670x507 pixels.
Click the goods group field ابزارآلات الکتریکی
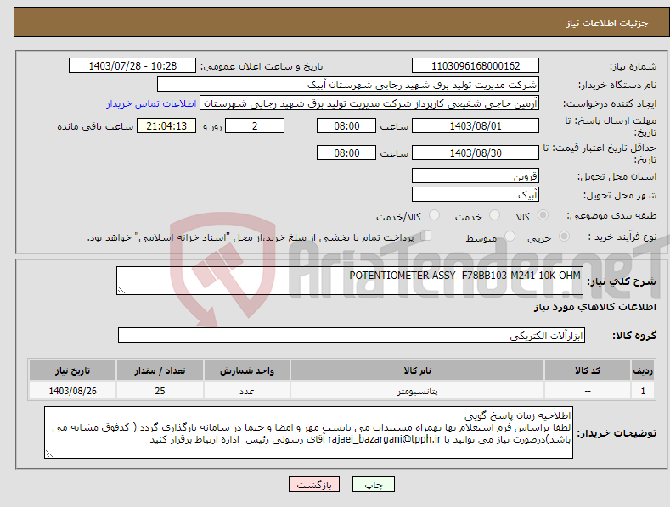[x=352, y=335]
